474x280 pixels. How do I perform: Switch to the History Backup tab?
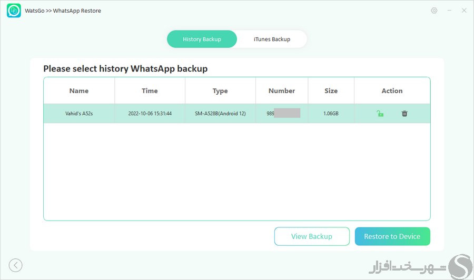point(202,39)
